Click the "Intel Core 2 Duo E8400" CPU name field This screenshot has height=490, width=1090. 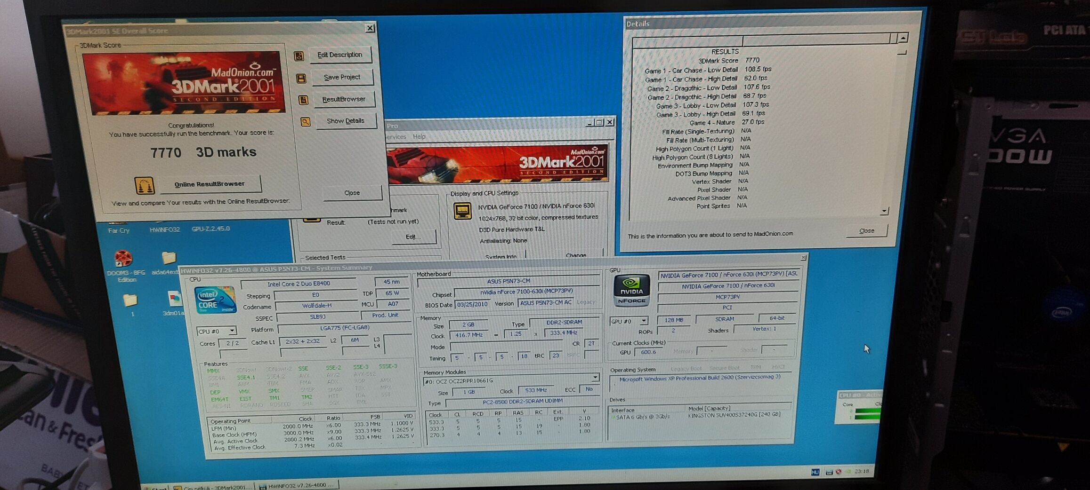pyautogui.click(x=299, y=284)
